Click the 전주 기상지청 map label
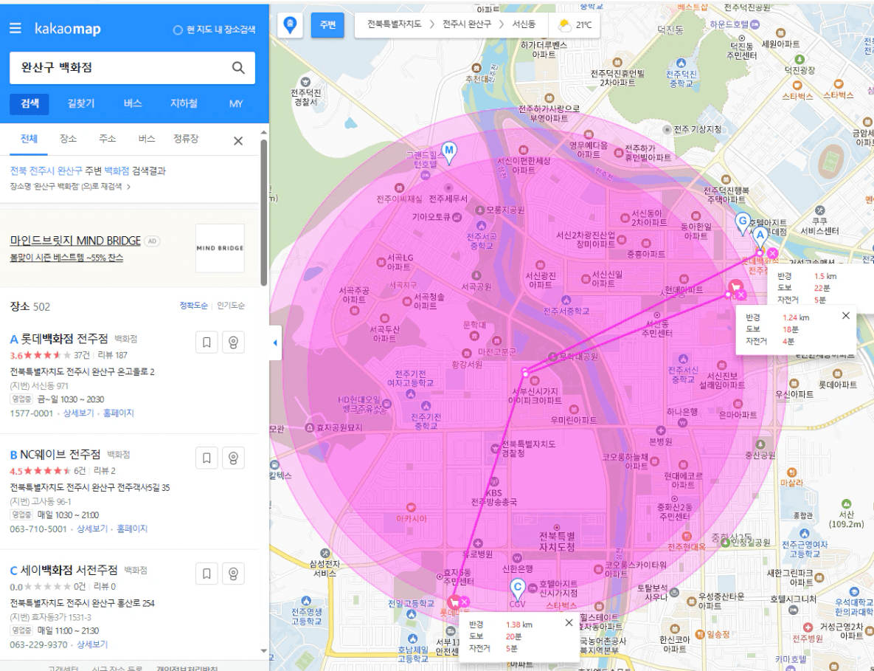Image resolution: width=874 pixels, height=671 pixels. tap(697, 129)
